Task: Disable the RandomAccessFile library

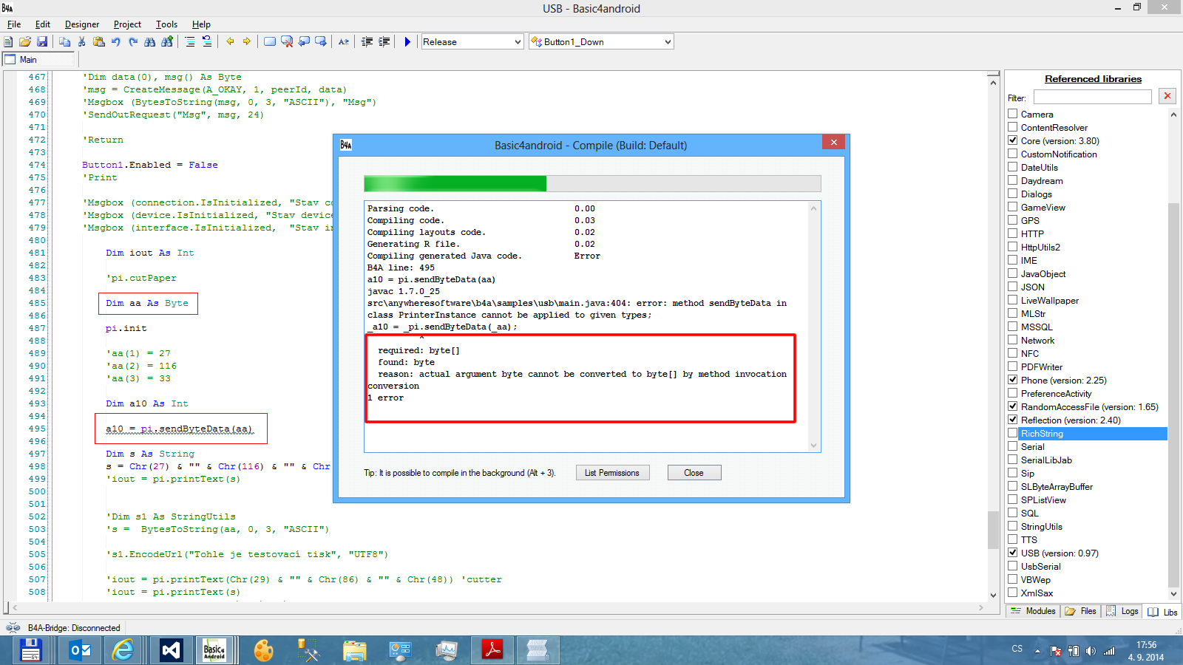Action: 1013,406
